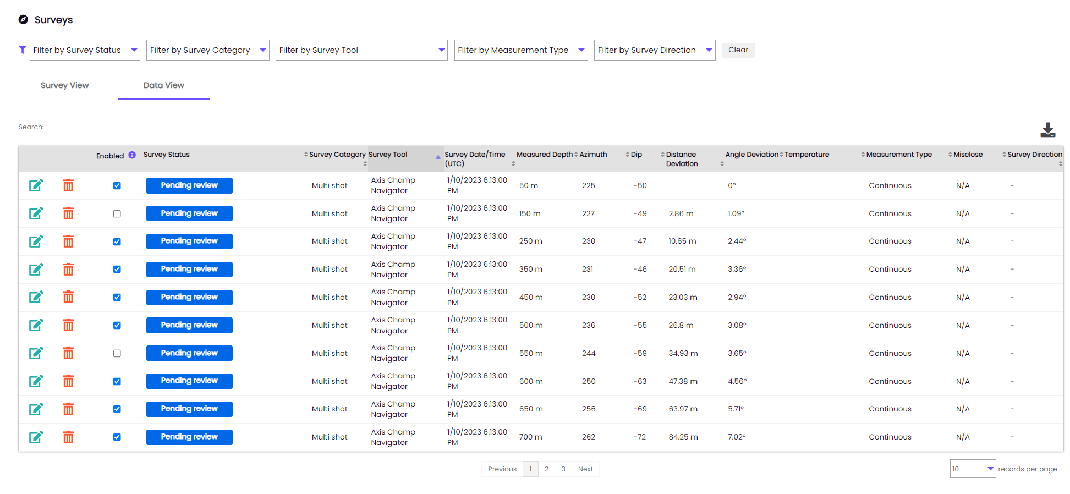Focus the Search input field
The image size is (1070, 494).
111,127
